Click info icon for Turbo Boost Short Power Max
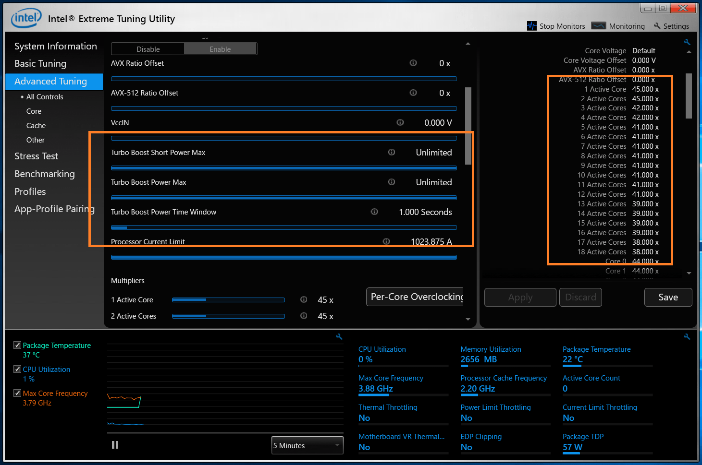 392,152
